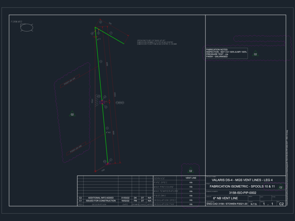Click the DESCRIPTION column header
Viewport: 295px width, 221px height.
(x=99, y=205)
